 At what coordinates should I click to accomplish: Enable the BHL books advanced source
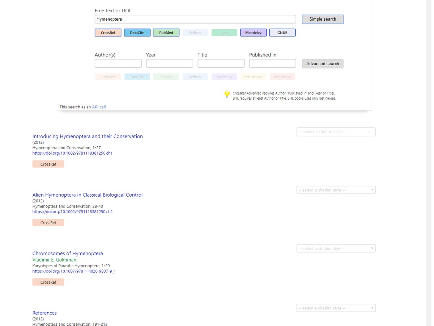click(x=282, y=77)
